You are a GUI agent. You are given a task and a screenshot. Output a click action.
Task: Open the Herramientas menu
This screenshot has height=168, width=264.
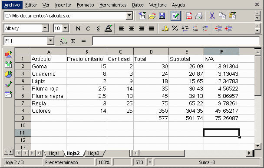pyautogui.click(x=113, y=5)
